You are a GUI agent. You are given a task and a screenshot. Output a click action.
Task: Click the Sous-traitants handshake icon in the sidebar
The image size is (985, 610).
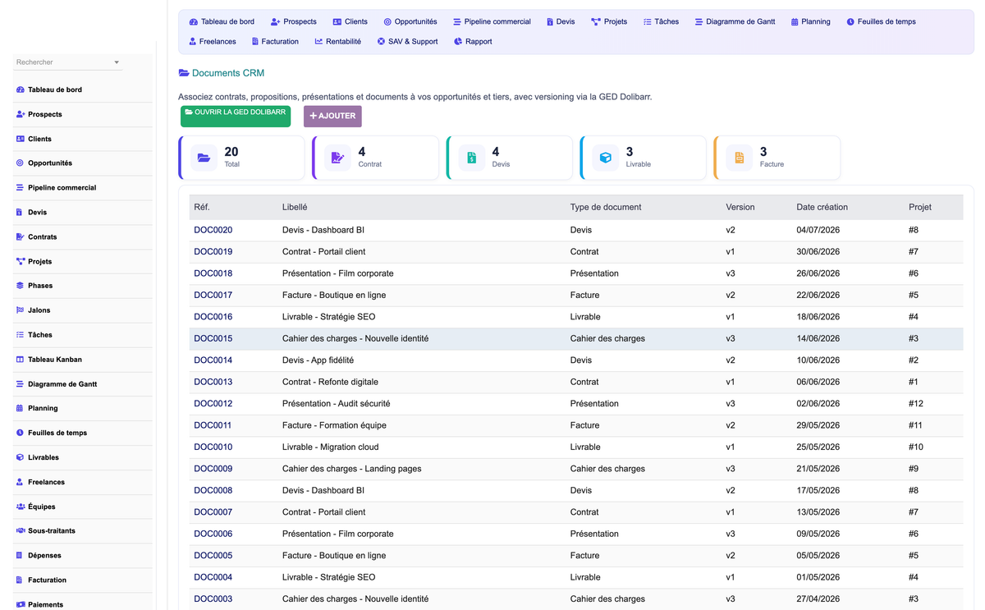click(x=21, y=531)
